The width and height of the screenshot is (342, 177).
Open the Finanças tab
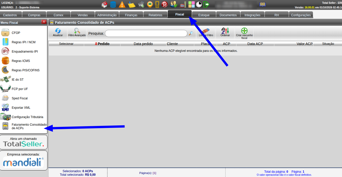click(x=131, y=15)
